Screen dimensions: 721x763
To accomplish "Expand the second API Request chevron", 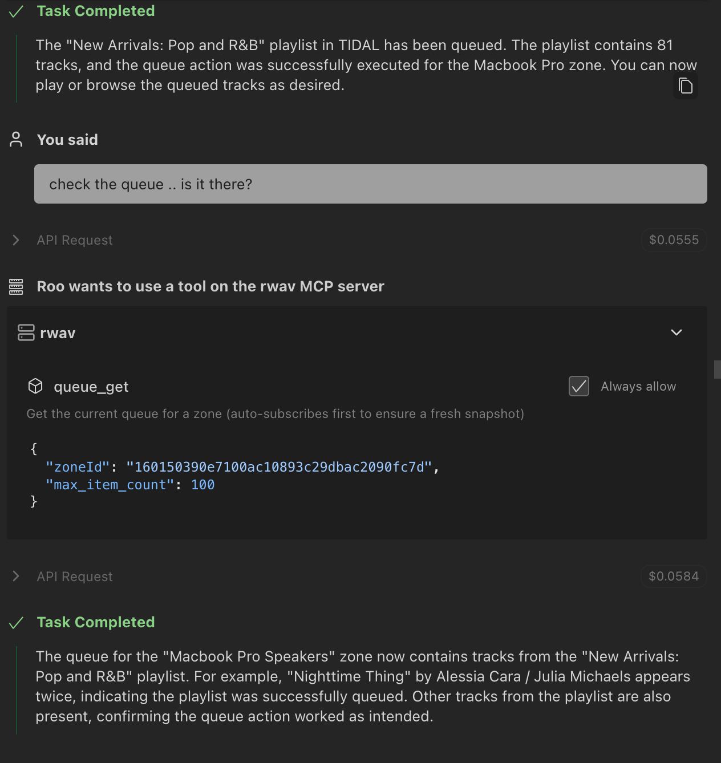I will [16, 577].
